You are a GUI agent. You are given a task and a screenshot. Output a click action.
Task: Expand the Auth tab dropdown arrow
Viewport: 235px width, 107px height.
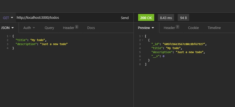point(34,28)
